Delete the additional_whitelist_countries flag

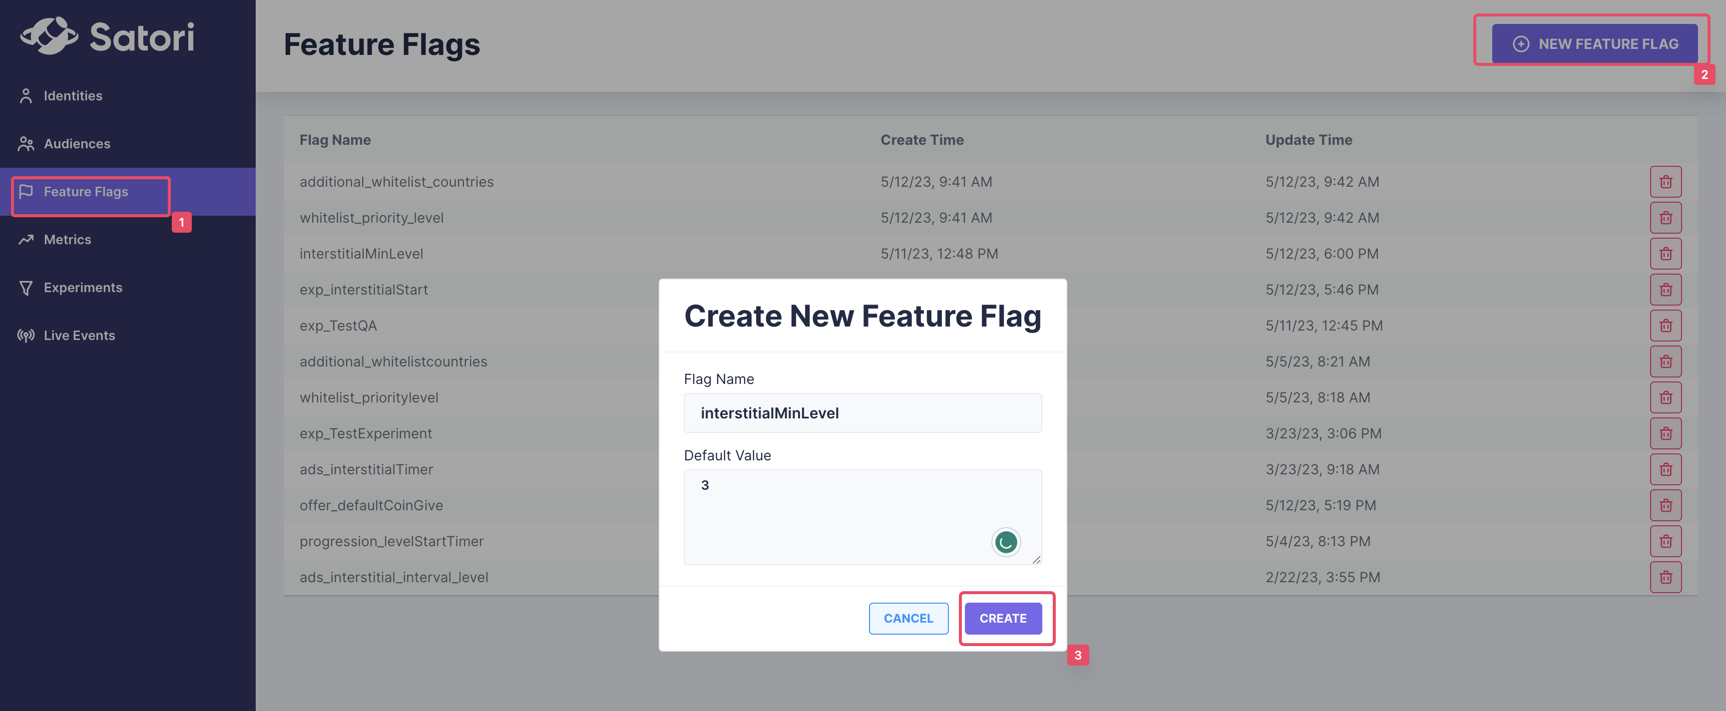pyautogui.click(x=1665, y=182)
